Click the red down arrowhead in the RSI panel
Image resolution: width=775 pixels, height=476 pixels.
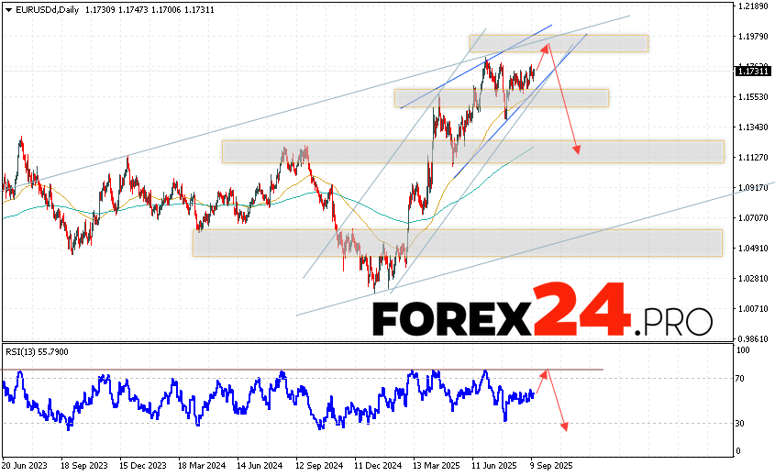pyautogui.click(x=564, y=426)
